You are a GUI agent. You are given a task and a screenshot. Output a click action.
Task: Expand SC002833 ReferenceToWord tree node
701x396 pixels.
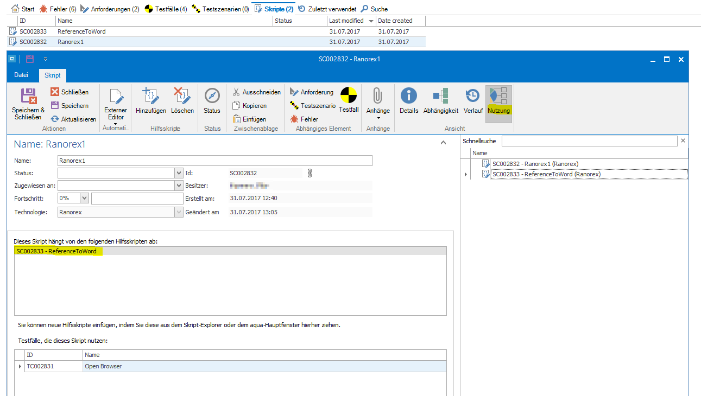(465, 174)
